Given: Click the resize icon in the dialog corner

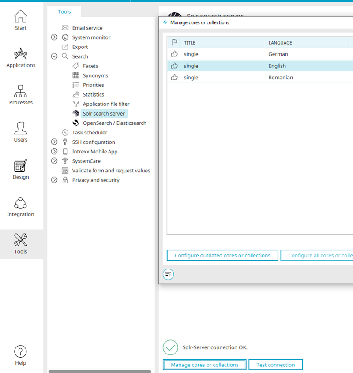Looking at the screenshot, I should [168, 274].
